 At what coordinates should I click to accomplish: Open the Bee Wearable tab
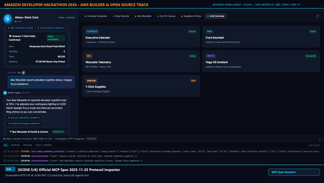coord(143,16)
